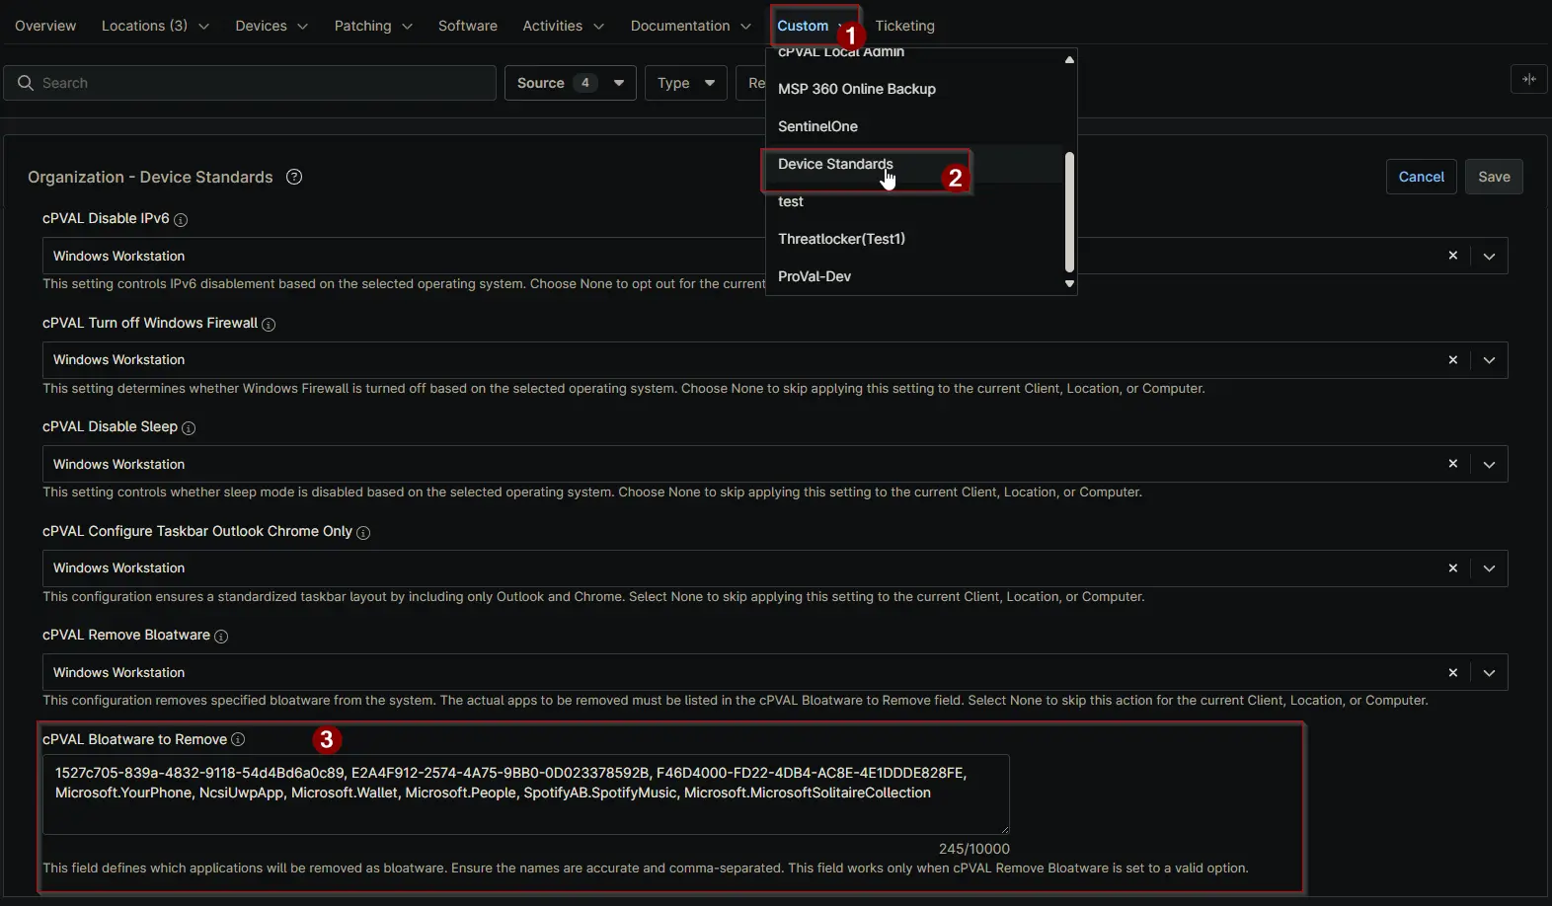
Task: Click info icon next to cPVAL Disable Sleep
Action: pyautogui.click(x=189, y=428)
